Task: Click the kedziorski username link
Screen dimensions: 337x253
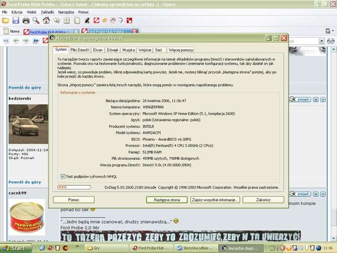Action: point(20,99)
